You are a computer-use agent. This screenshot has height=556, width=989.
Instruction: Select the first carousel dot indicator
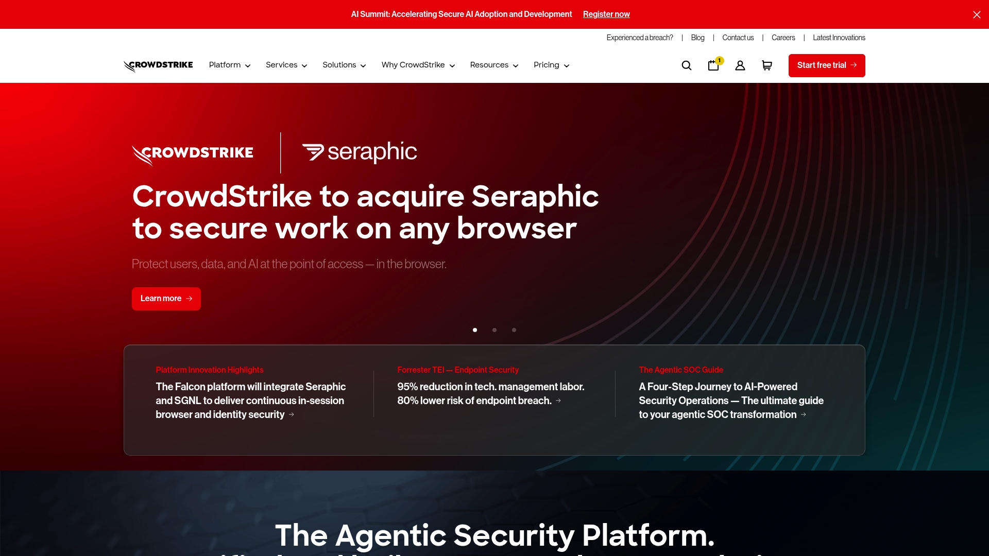(474, 330)
